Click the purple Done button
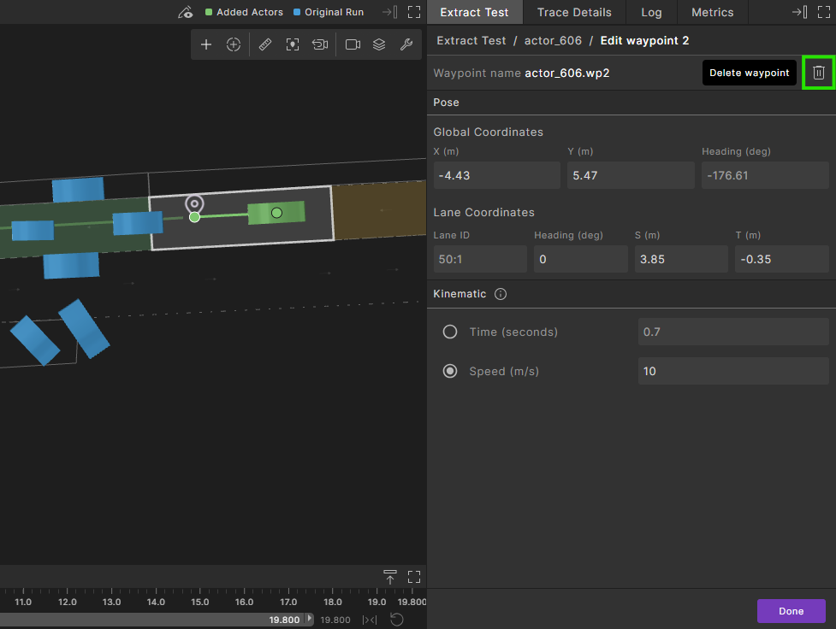Image resolution: width=836 pixels, height=629 pixels. point(791,611)
